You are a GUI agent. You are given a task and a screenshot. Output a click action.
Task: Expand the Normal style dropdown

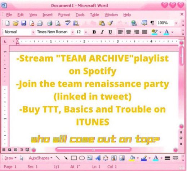(x=33, y=32)
